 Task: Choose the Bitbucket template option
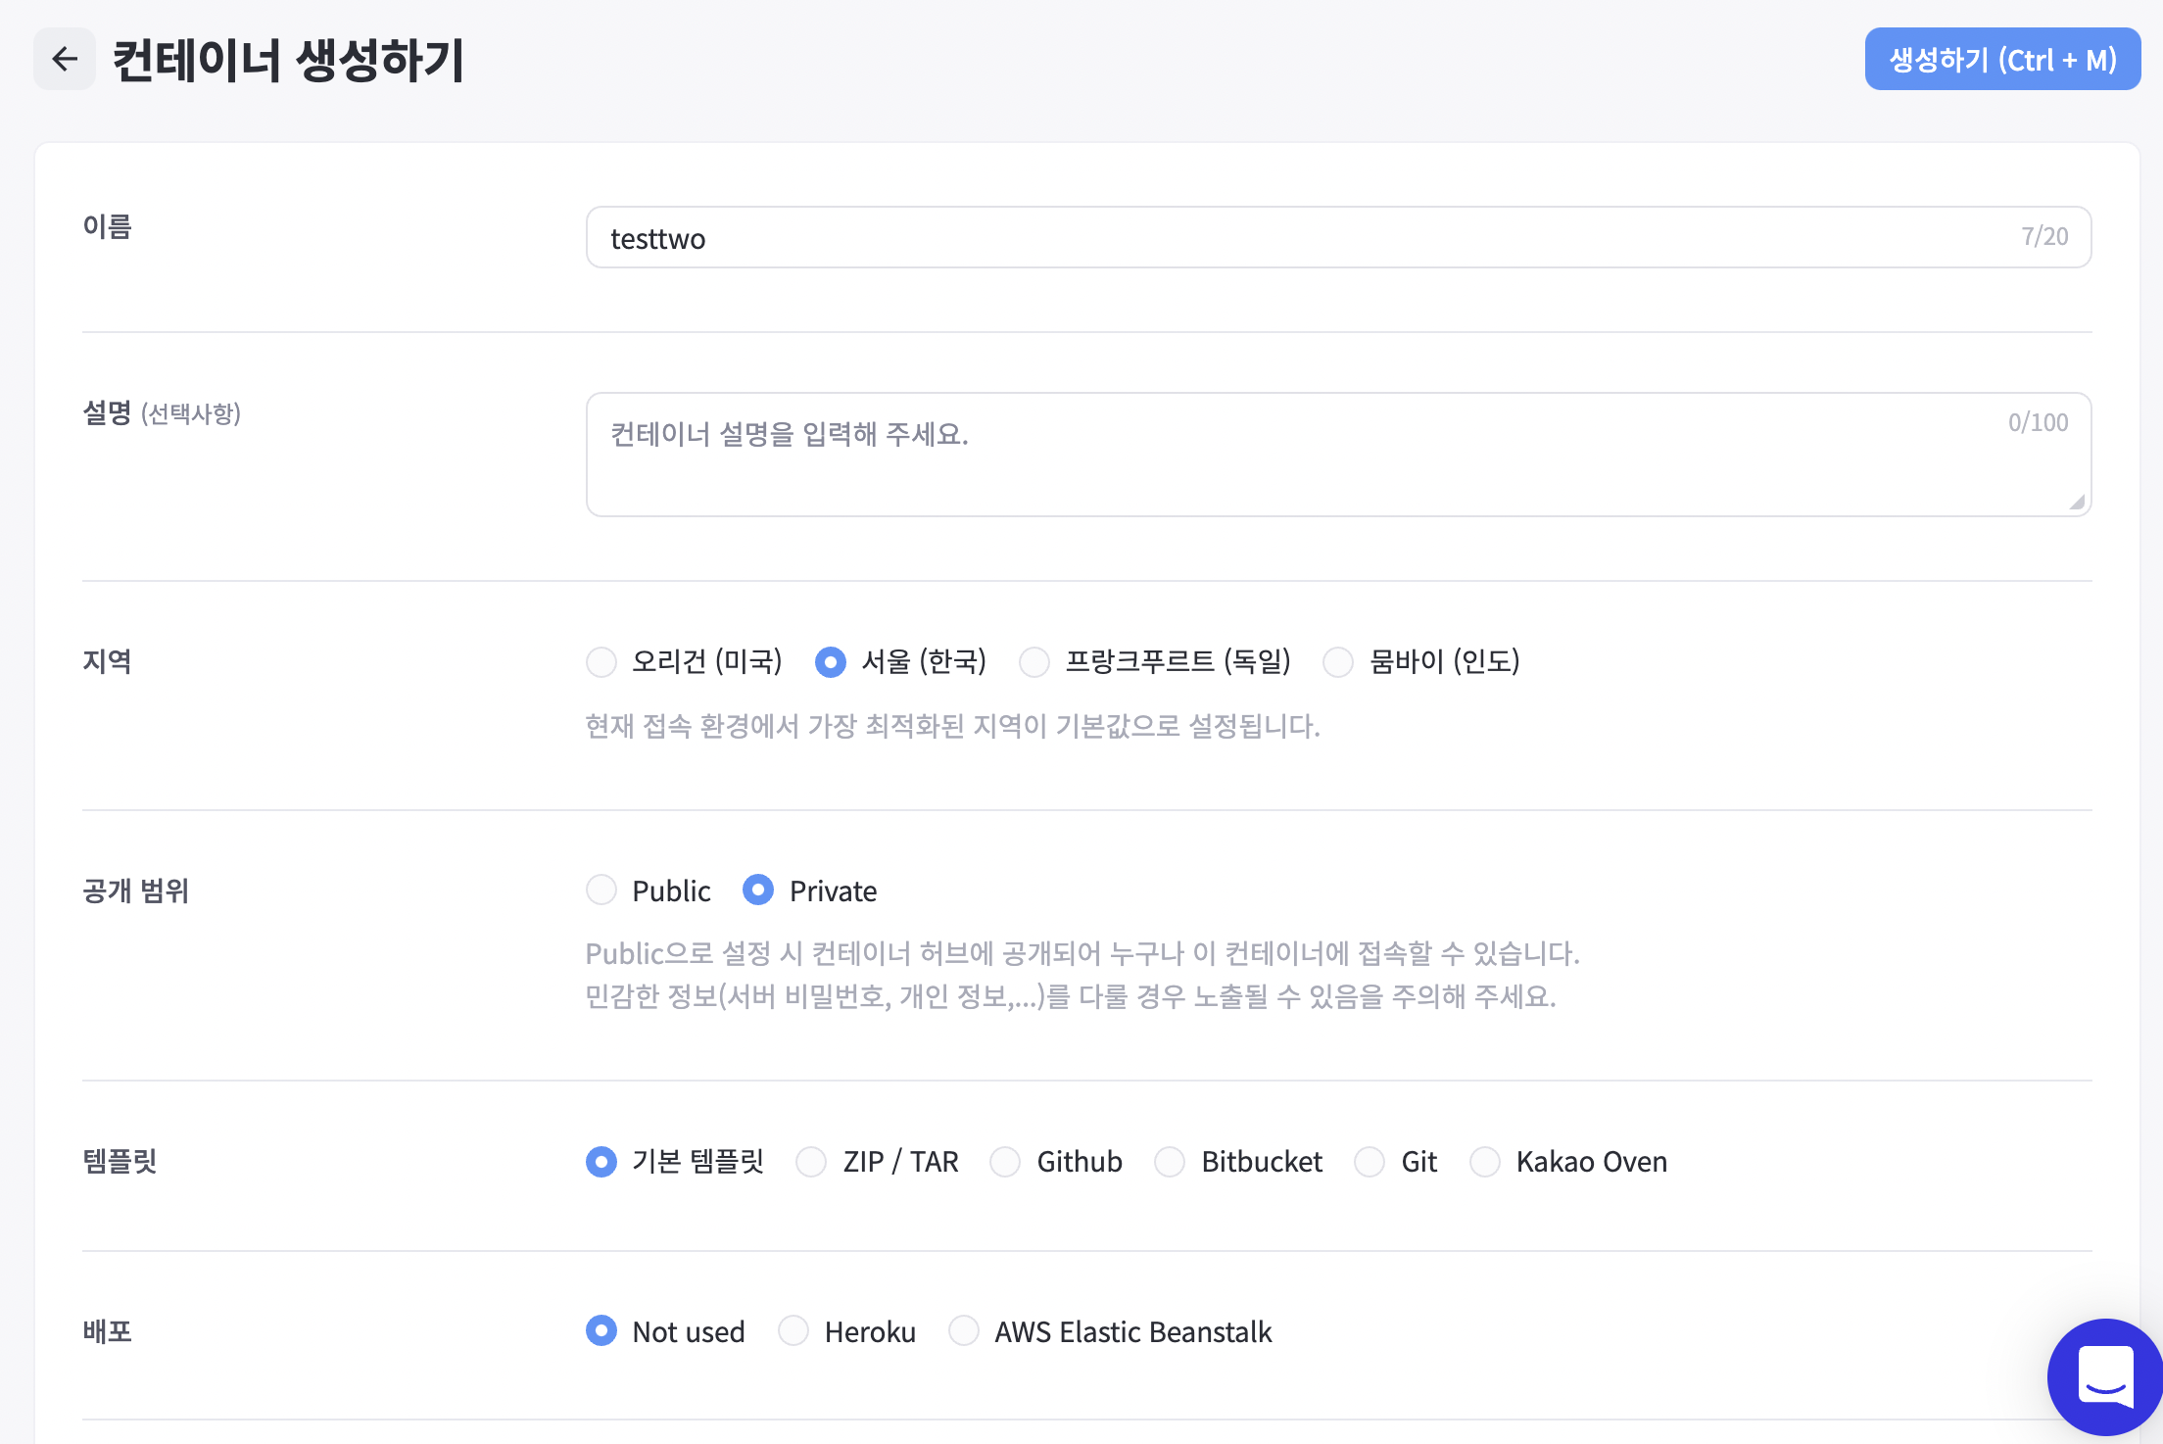click(1170, 1162)
